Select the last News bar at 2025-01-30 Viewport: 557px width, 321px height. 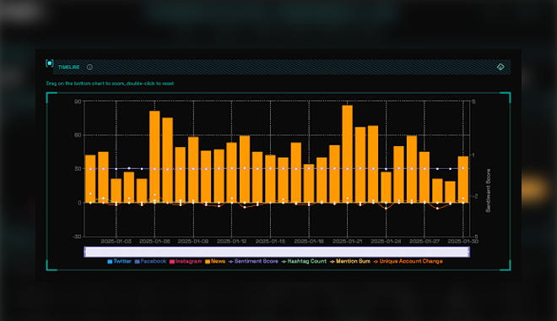(x=462, y=180)
